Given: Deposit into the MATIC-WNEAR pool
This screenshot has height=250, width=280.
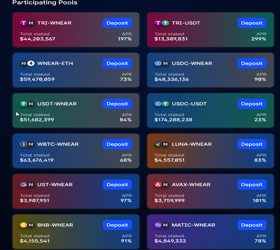Looking at the screenshot, I should (x=252, y=225).
